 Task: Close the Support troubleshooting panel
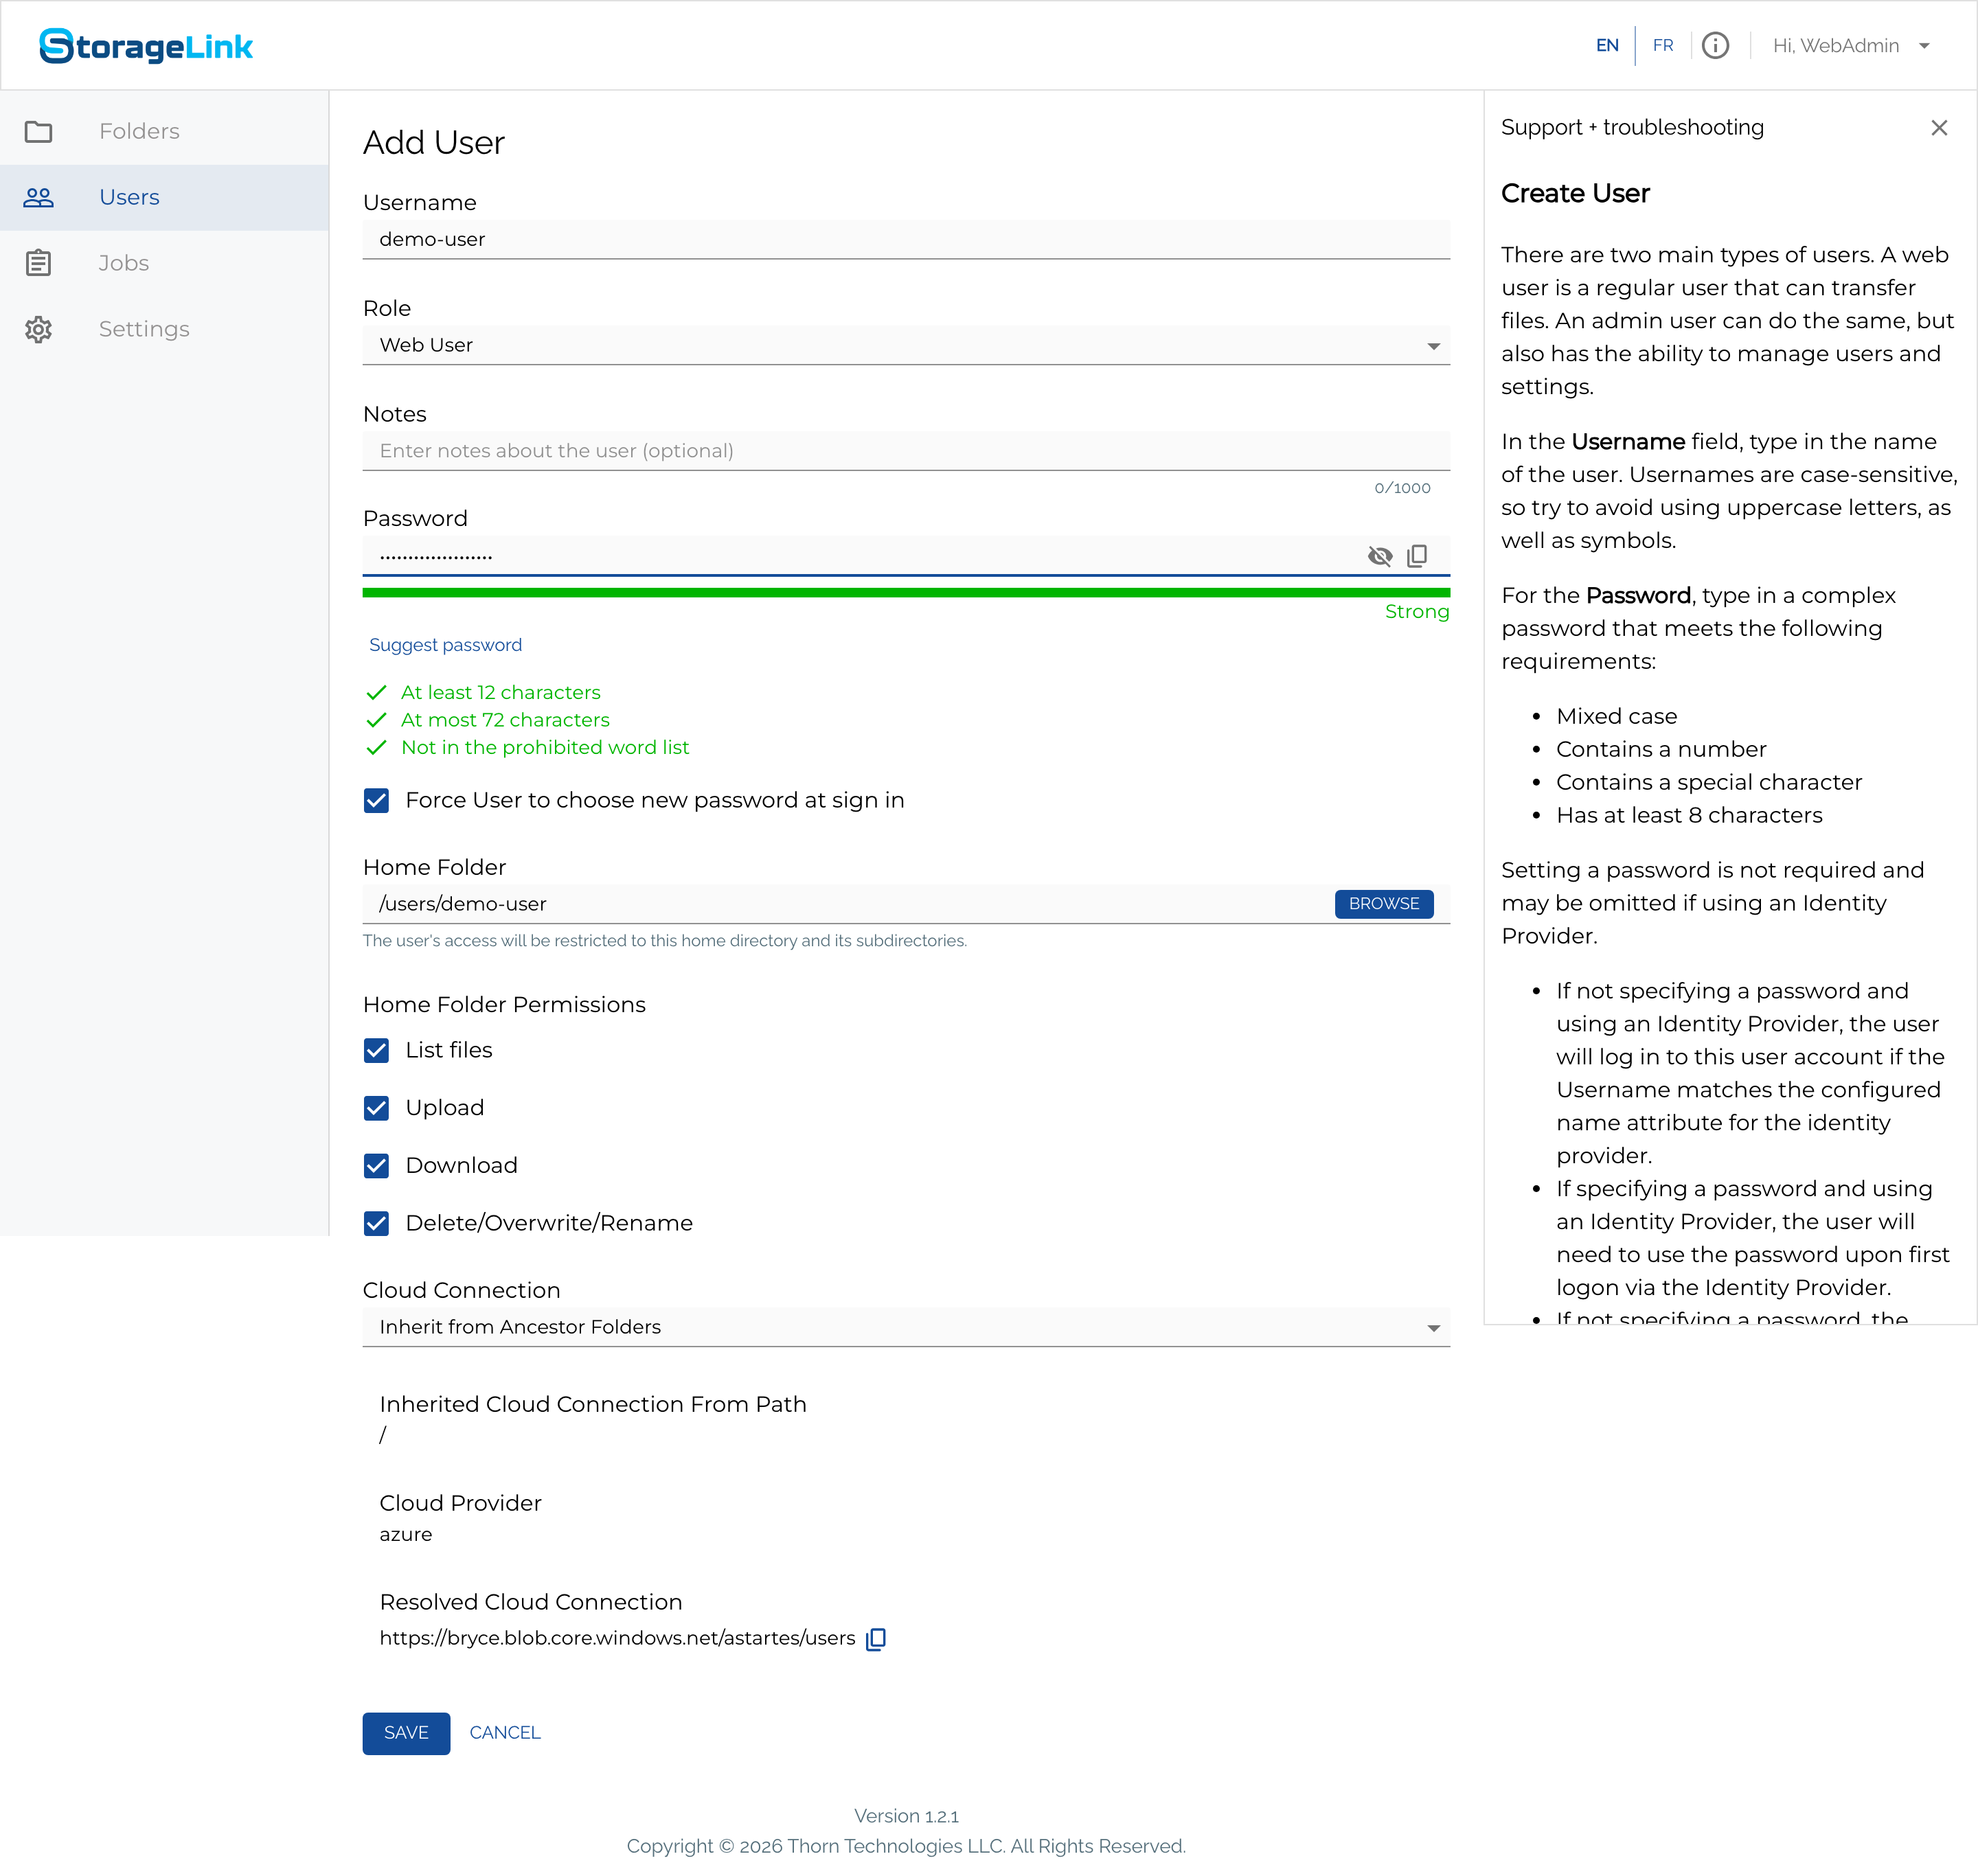tap(1939, 128)
